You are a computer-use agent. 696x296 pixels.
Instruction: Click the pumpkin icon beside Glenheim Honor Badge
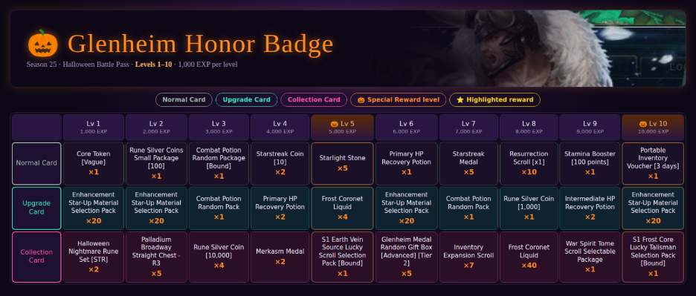coord(43,44)
